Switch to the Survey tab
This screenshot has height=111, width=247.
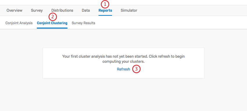37,10
